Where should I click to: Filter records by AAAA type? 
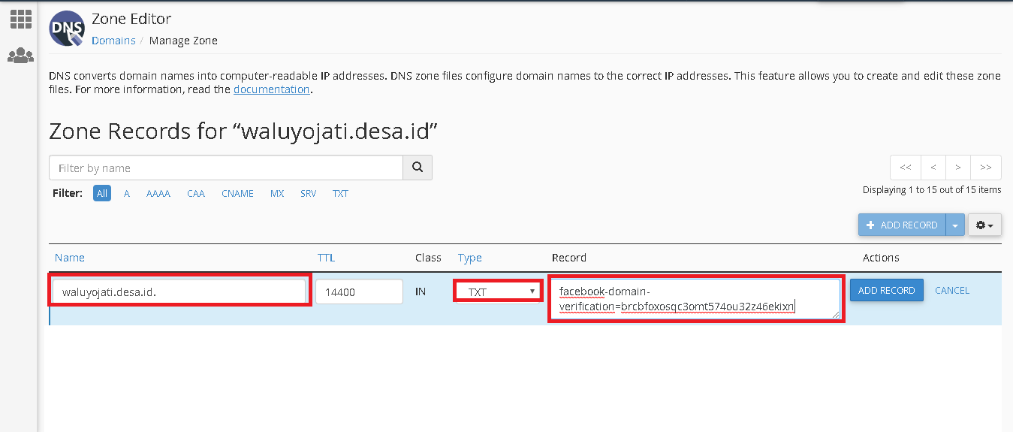point(158,193)
